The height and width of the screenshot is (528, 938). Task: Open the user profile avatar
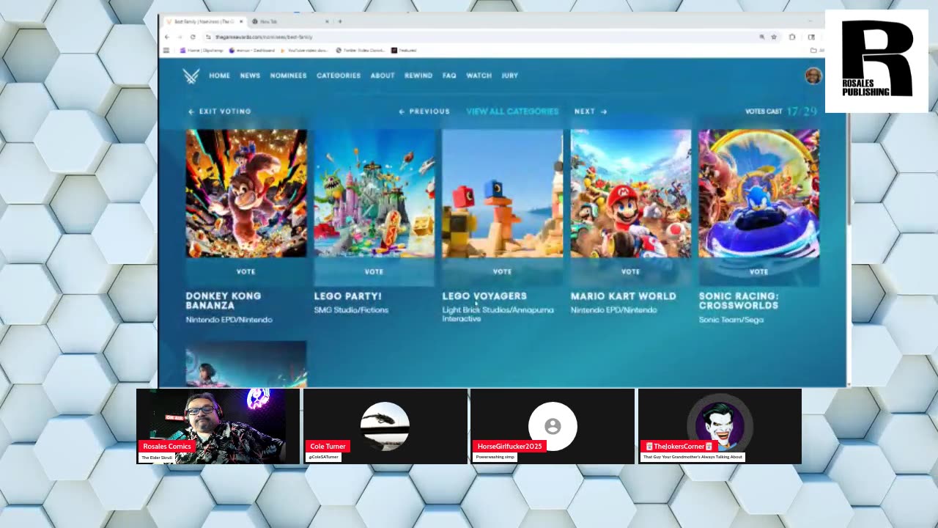pyautogui.click(x=813, y=76)
